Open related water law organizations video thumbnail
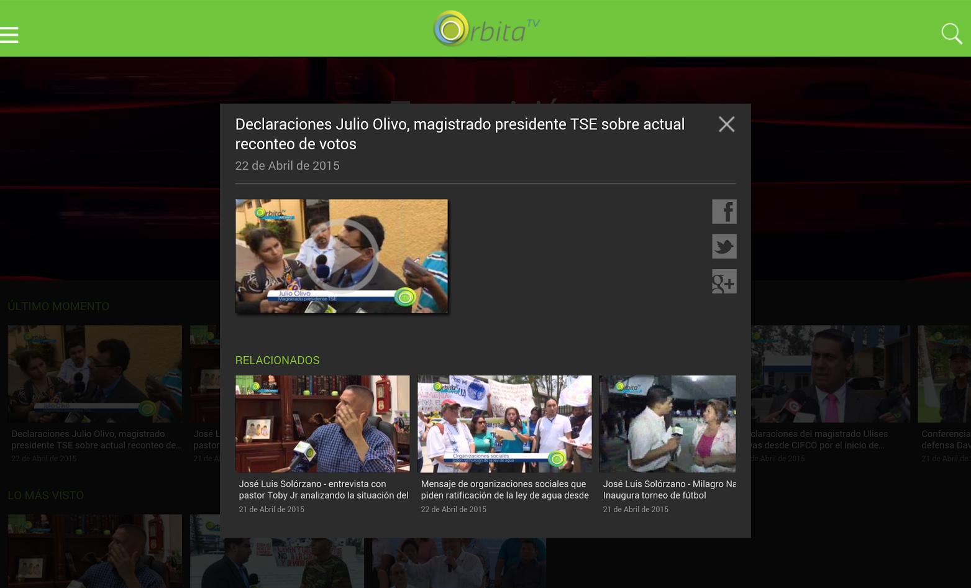This screenshot has width=971, height=588. (504, 423)
